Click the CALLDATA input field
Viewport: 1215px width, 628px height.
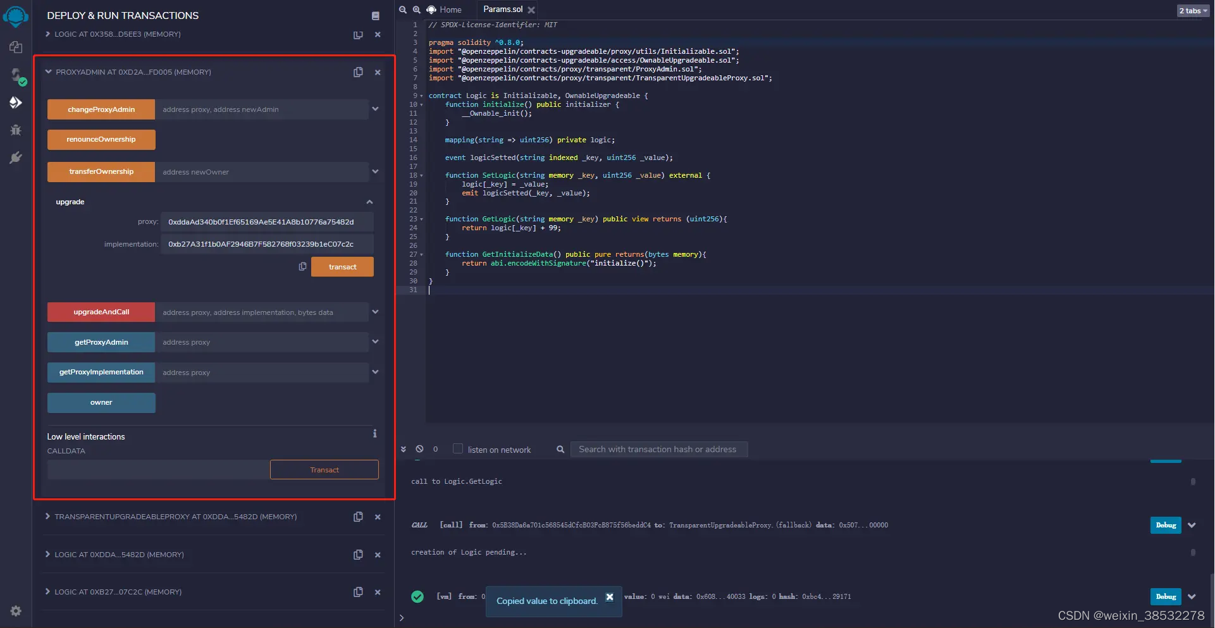(158, 470)
